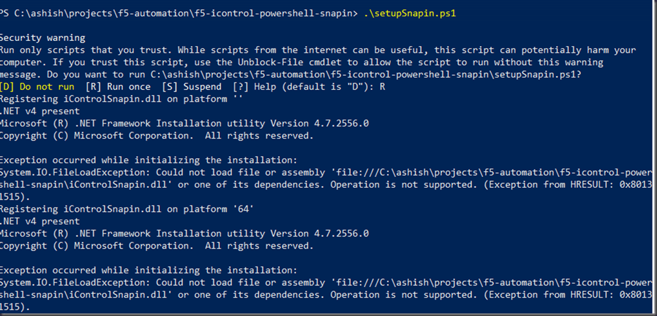This screenshot has height=316, width=657.
Task: Click the "[D] Do not run" option
Action: [38, 86]
